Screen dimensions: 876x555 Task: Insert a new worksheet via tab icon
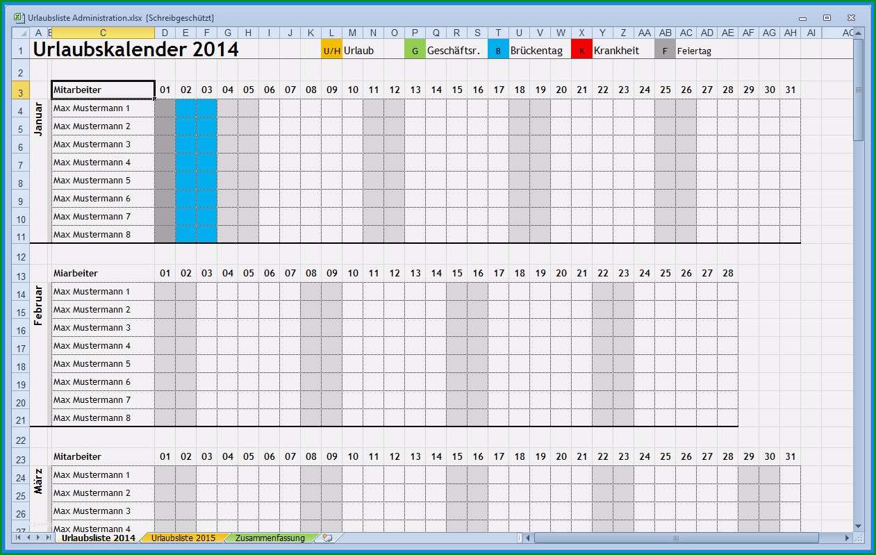(327, 538)
